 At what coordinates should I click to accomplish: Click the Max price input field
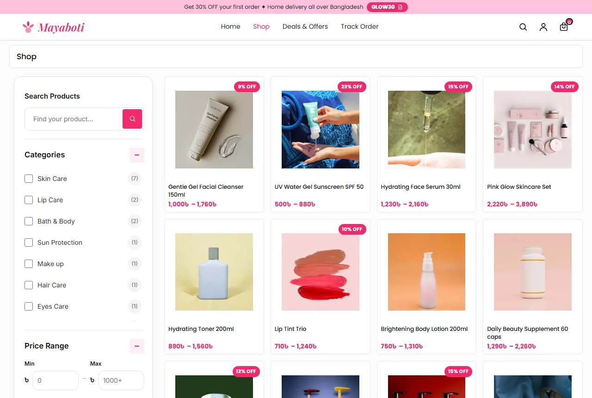point(121,380)
